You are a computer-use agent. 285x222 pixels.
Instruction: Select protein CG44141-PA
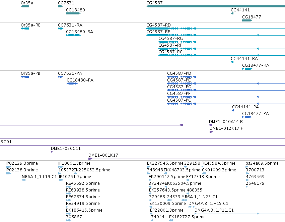(x=233, y=110)
